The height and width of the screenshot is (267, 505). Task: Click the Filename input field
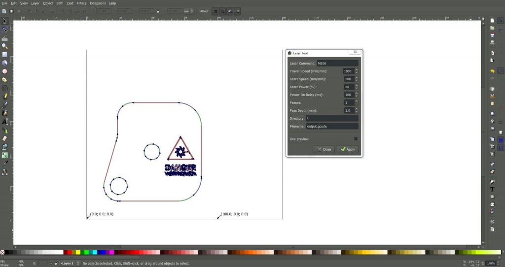click(332, 126)
